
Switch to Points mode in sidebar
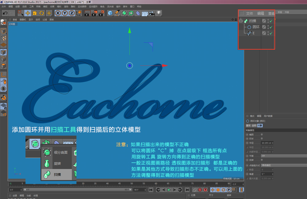pyautogui.click(x=3, y=52)
